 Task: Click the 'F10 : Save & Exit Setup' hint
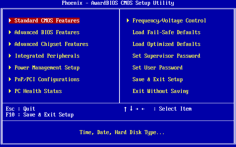39,115
